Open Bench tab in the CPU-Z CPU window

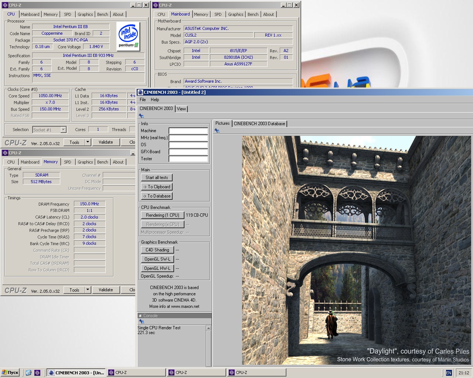[x=103, y=14]
